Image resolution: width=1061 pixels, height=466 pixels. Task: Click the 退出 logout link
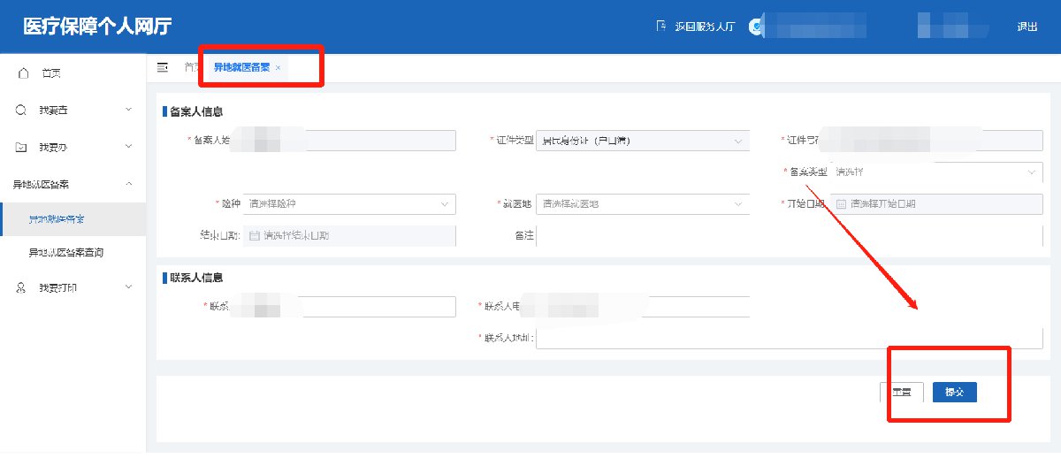tap(1027, 27)
